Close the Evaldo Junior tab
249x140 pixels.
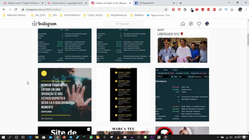click(x=42, y=3)
